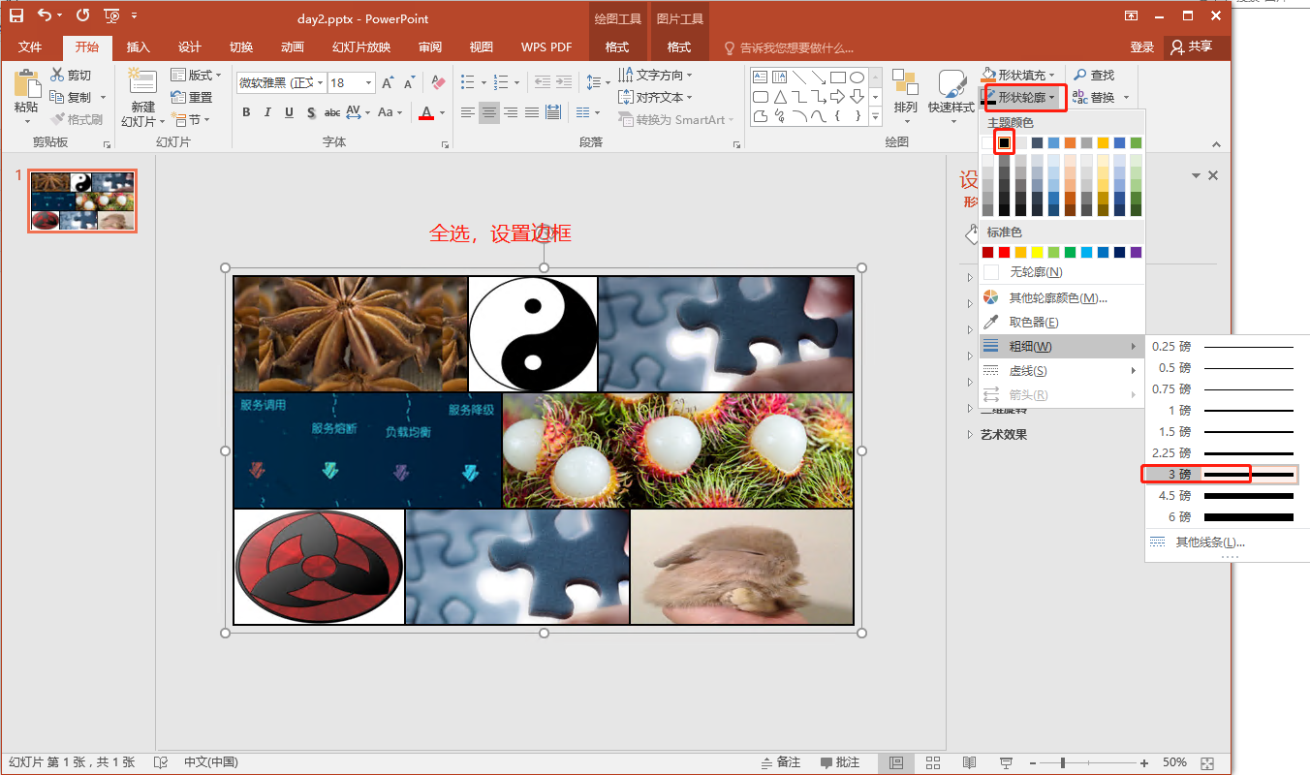
Task: Toggle normal view in status bar
Action: click(x=896, y=762)
